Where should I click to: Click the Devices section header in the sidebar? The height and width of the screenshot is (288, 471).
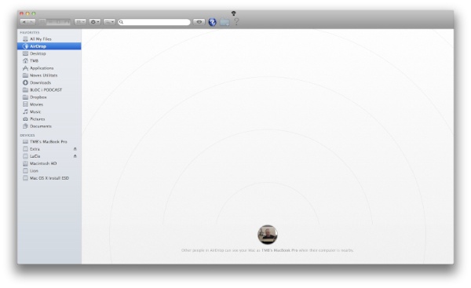pos(27,136)
